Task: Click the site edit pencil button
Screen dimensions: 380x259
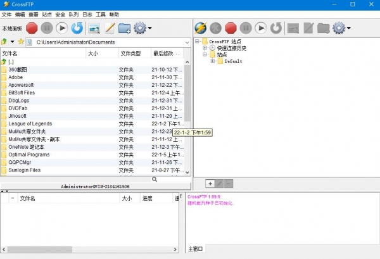Action: 219,184
